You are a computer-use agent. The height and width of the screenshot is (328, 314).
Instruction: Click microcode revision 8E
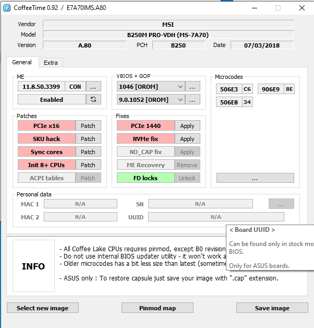[x=289, y=89]
